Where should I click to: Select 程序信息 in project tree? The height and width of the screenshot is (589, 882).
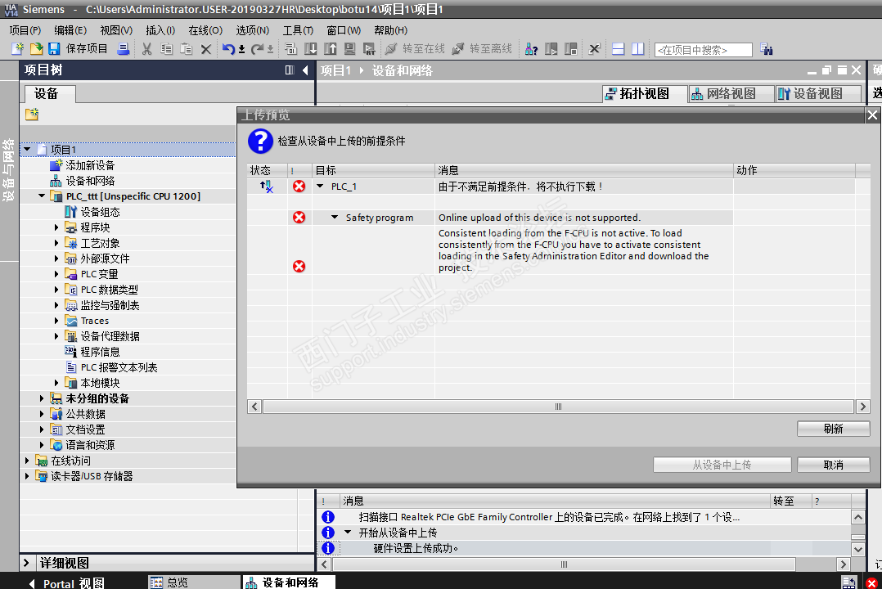pyautogui.click(x=100, y=352)
